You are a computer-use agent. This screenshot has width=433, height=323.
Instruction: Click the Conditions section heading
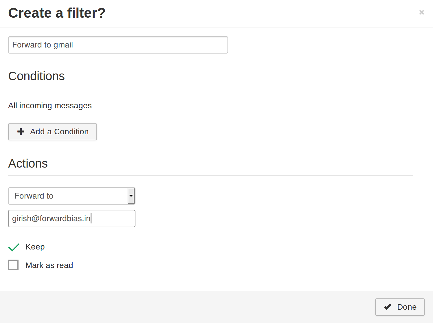(x=36, y=76)
